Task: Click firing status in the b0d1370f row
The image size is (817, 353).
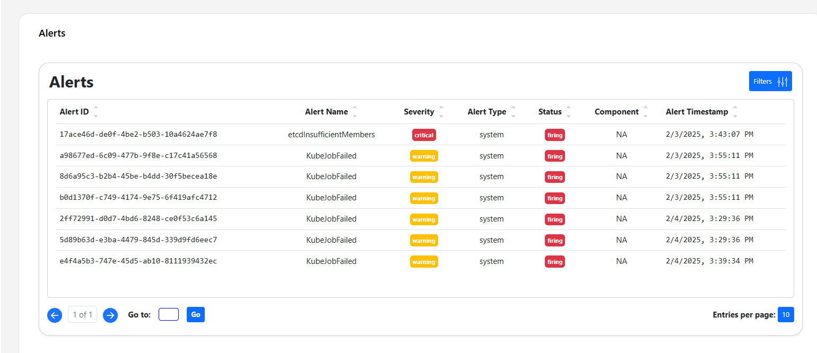Action: 555,198
